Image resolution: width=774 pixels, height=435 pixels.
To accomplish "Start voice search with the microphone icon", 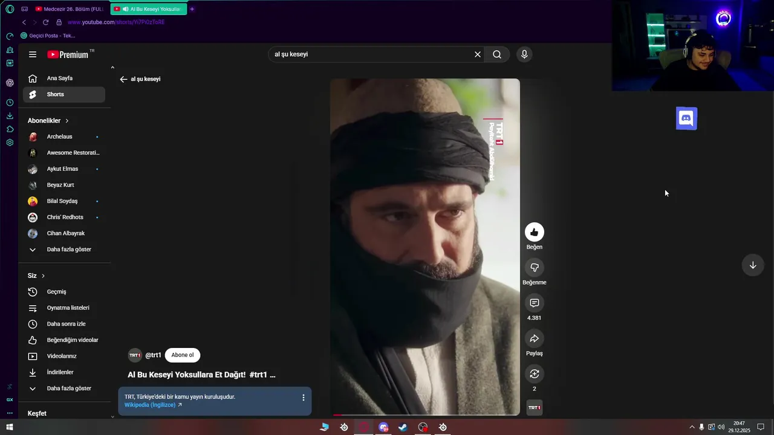I will pyautogui.click(x=524, y=54).
